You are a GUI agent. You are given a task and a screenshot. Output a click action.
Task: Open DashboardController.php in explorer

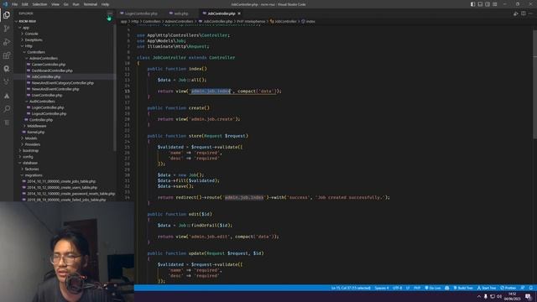pyautogui.click(x=52, y=70)
